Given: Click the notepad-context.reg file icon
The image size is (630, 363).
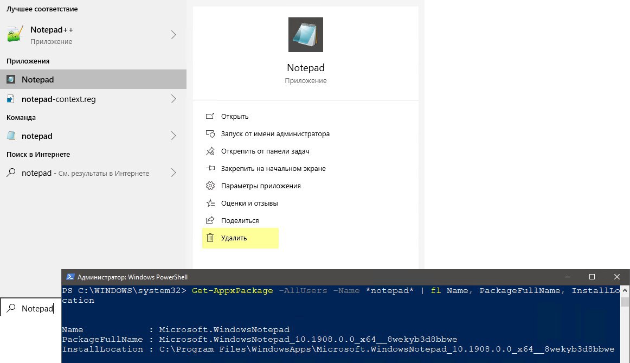Looking at the screenshot, I should (11, 99).
